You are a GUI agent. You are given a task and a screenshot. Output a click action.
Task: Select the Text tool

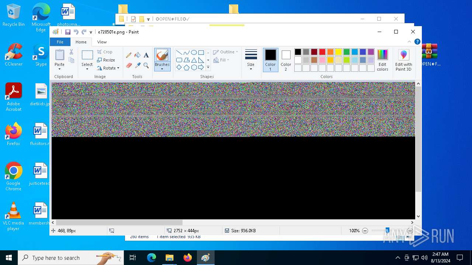coord(146,55)
